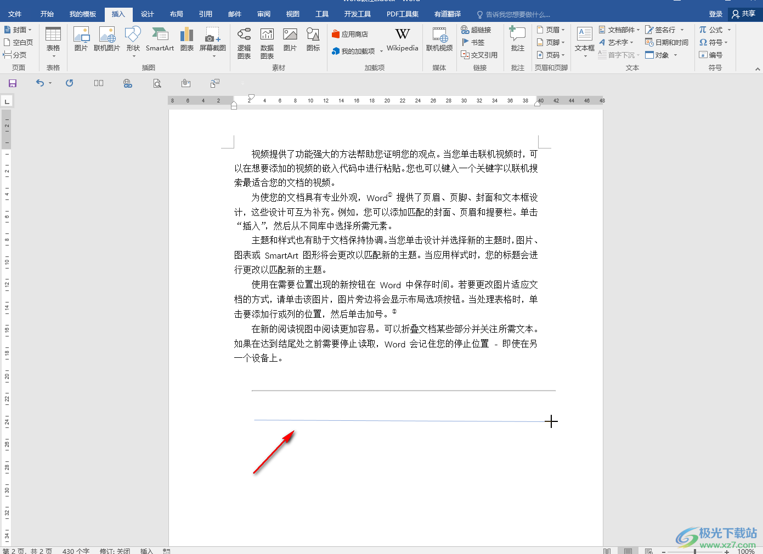This screenshot has width=763, height=554.
Task: Insert a table using 表格 button
Action: tap(53, 42)
